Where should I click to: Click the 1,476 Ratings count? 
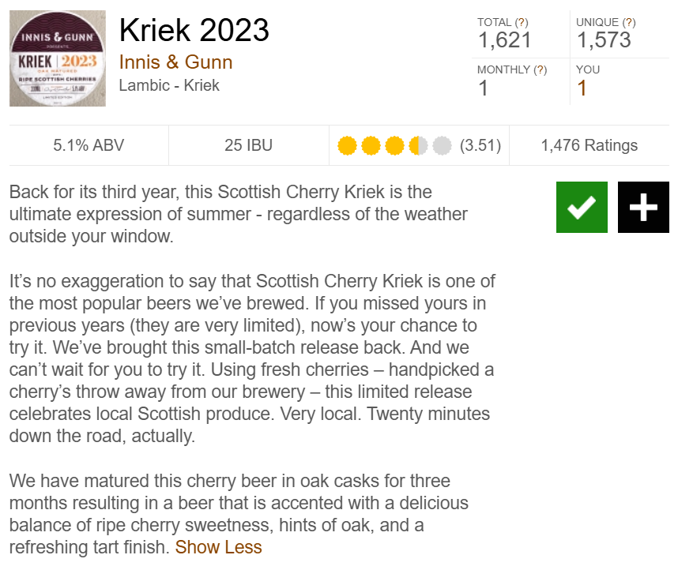pos(589,146)
